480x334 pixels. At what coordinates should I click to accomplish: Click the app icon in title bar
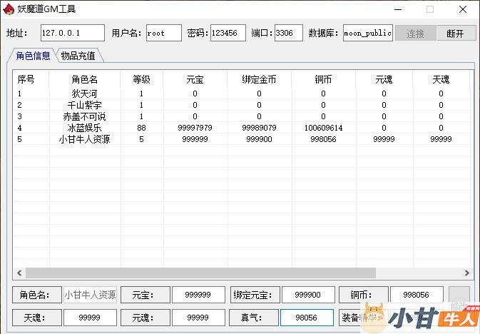(9, 9)
